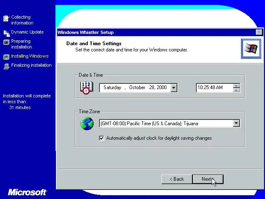Screen dimensions: 265x199
Task: Click the calendar and clock icon
Action: pos(87,87)
